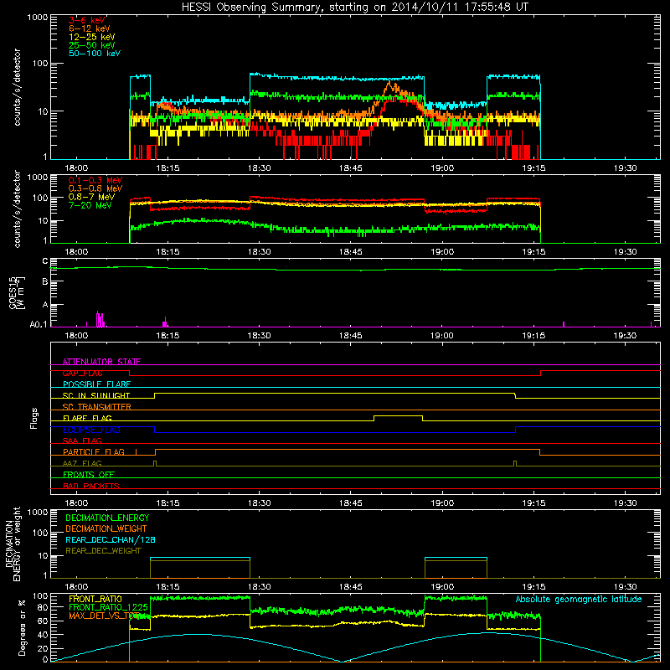Select 'Absolute geomagnetic latitude' legend text

(579, 599)
